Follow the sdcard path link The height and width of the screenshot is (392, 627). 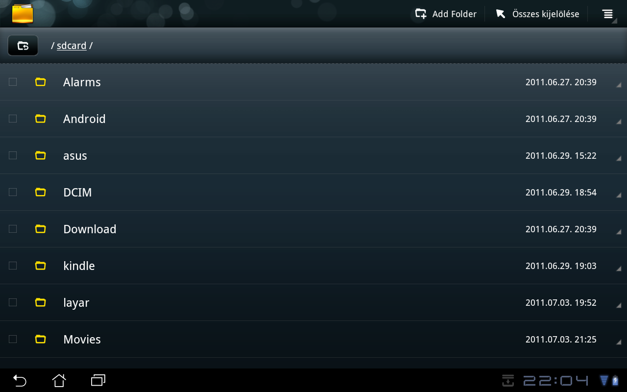click(72, 46)
